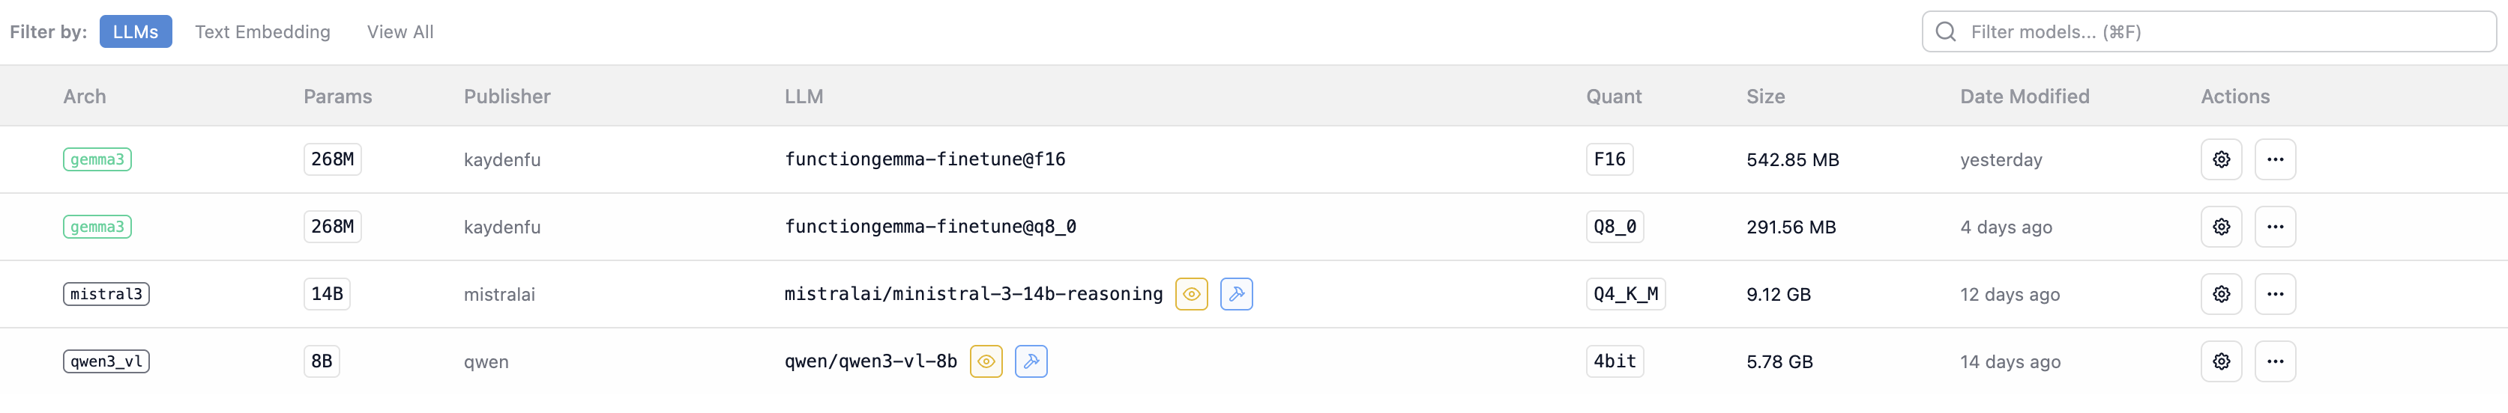Open settings gear for functiongemma-finetune@f16

tap(2221, 159)
